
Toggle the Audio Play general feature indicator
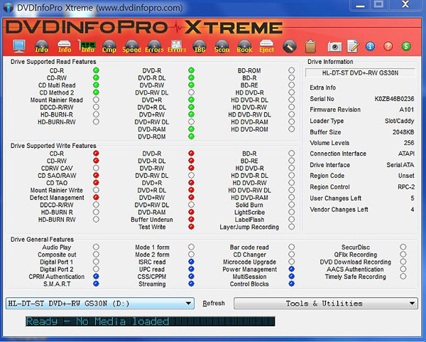[96, 247]
